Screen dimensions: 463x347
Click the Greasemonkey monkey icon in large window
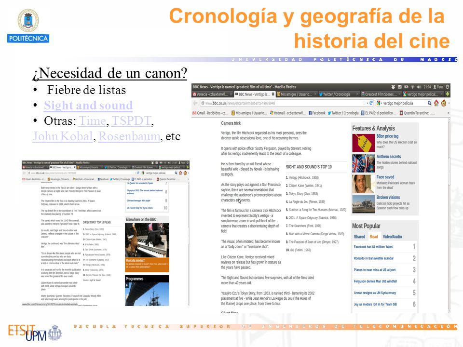[x=444, y=103]
